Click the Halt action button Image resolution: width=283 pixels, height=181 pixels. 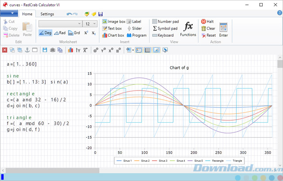(207, 22)
